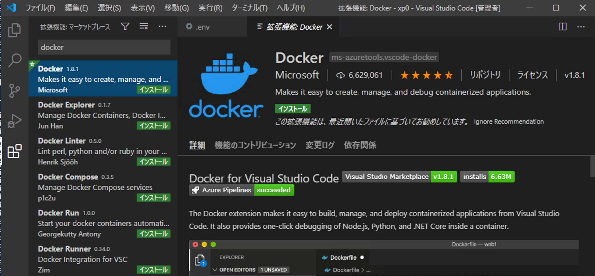Open the Explorer view in activity bar
Screen dimensions: 595x276
(x=14, y=30)
